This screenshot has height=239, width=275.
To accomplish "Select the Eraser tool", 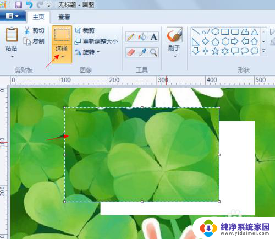I will pyautogui.click(x=131, y=53).
